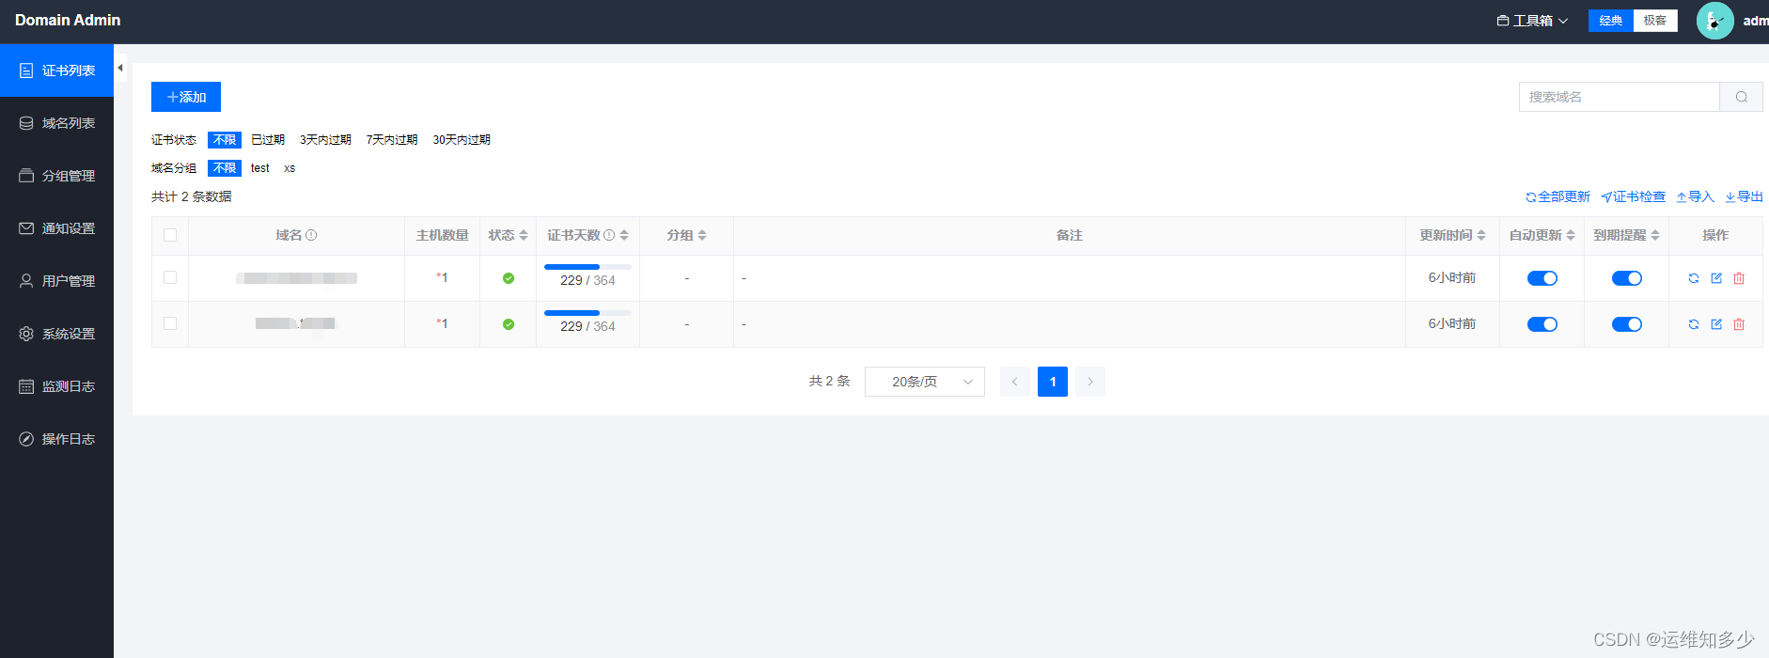The width and height of the screenshot is (1769, 658).
Task: Click info icon beside 域名 header
Action: pos(311,235)
